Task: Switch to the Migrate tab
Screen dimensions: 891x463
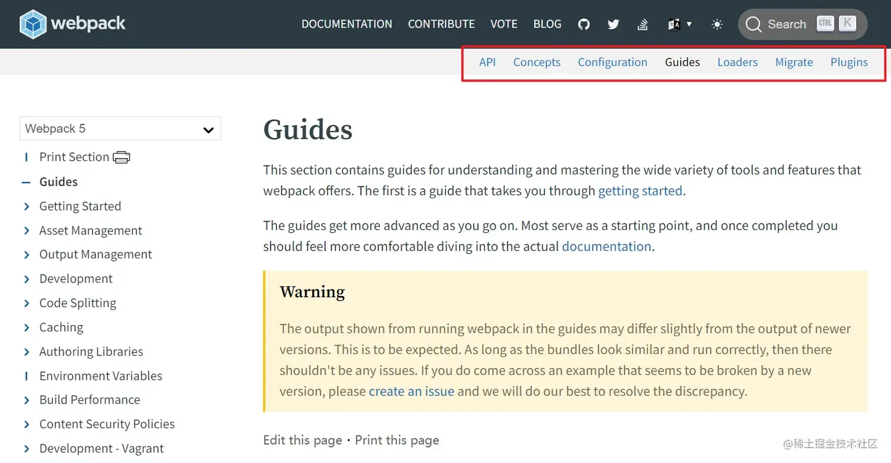Action: point(794,62)
